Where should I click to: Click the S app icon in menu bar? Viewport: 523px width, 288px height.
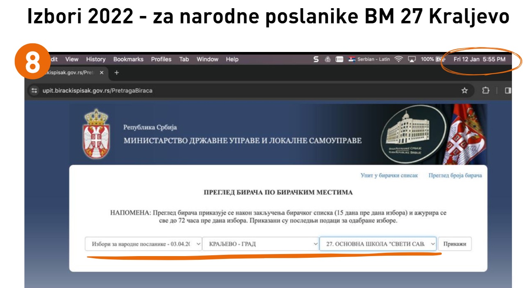click(x=316, y=59)
